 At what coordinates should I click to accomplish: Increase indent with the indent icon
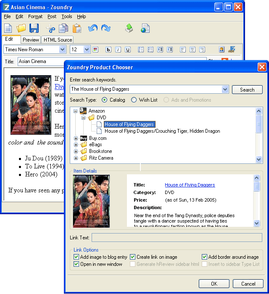(160, 50)
